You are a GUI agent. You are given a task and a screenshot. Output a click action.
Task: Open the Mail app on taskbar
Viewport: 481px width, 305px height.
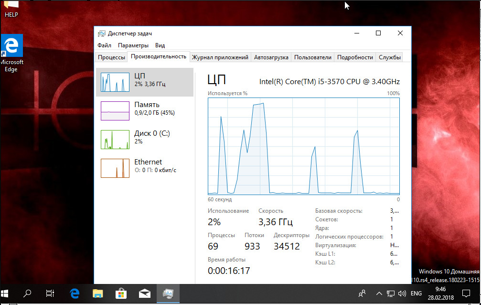pyautogui.click(x=144, y=294)
